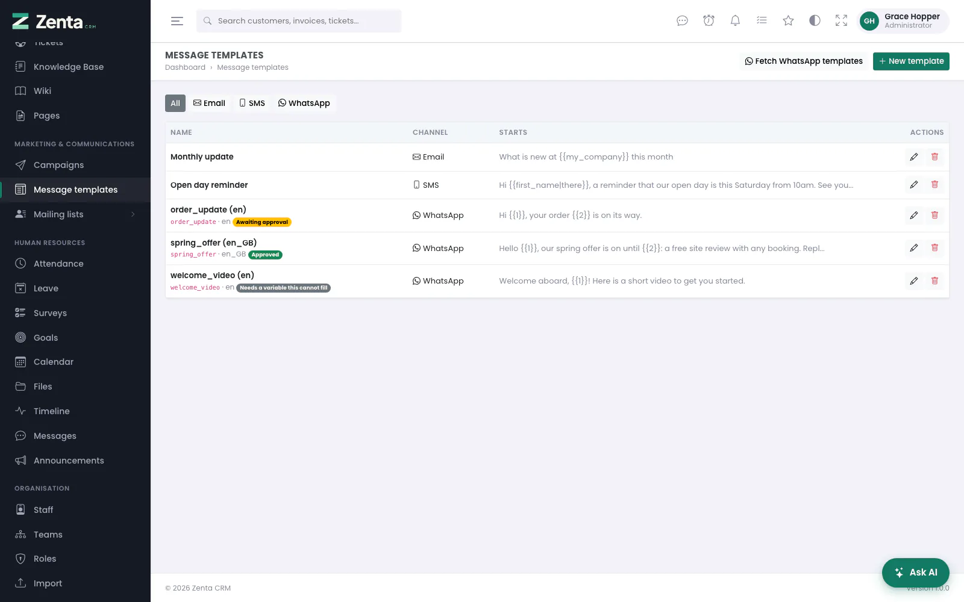The width and height of the screenshot is (964, 602).
Task: Open Attendance in the sidebar
Action: (75, 264)
